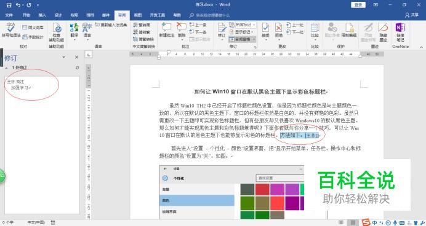Viewport: 426px width, 226px height.
Task: Click the tab stop selector beside the ruler
Action: click(x=89, y=55)
